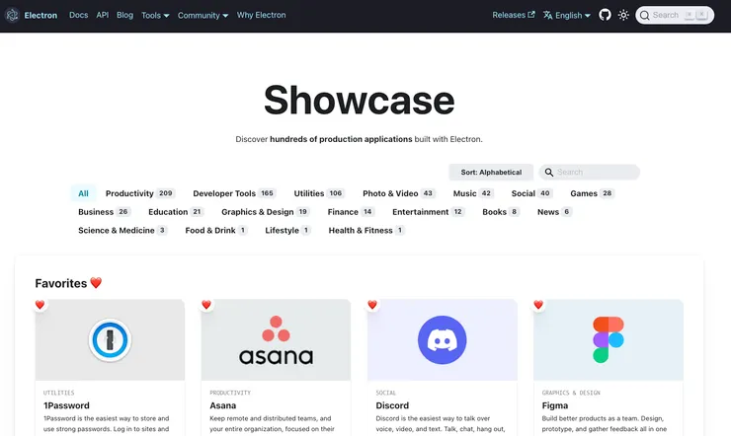Filter by Education category
Screen dimensions: 731x436
click(176, 212)
